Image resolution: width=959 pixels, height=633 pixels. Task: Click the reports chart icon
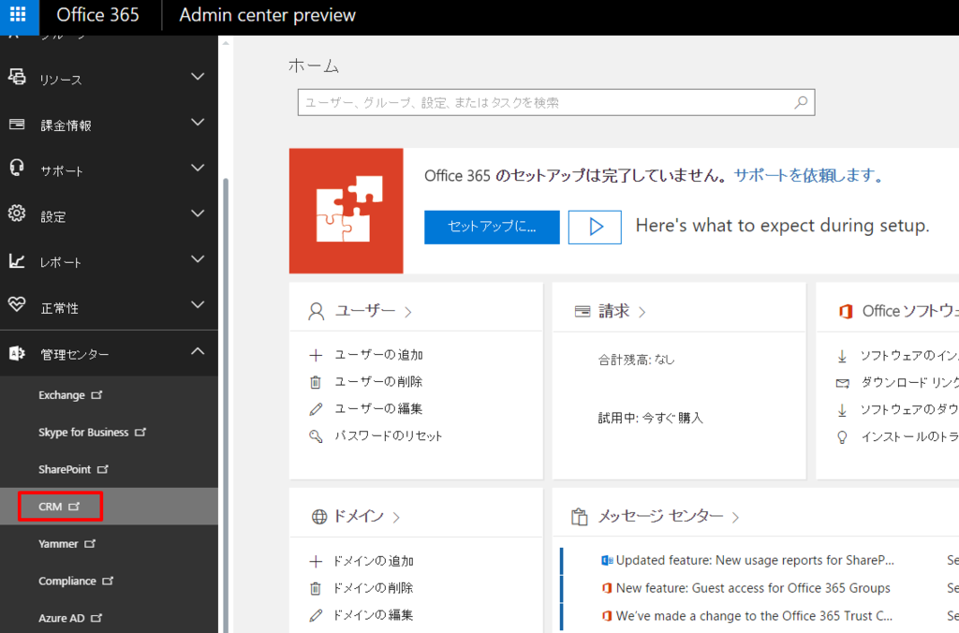17,261
